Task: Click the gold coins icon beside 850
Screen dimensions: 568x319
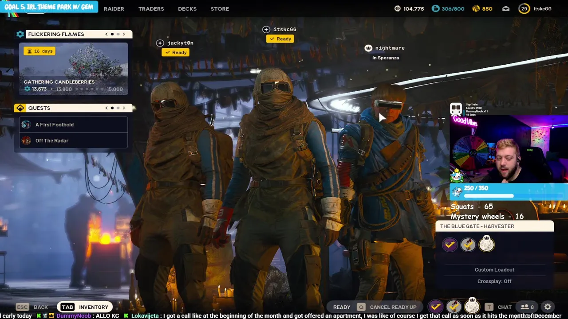Action: coord(476,8)
